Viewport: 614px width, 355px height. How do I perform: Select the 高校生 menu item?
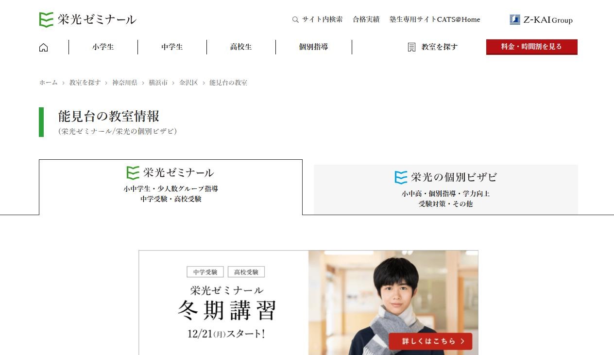pos(241,47)
